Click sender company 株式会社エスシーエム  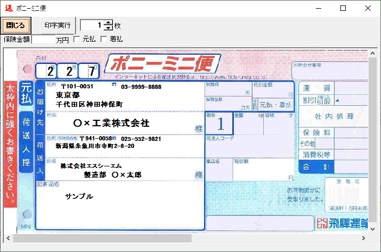pos(91,166)
